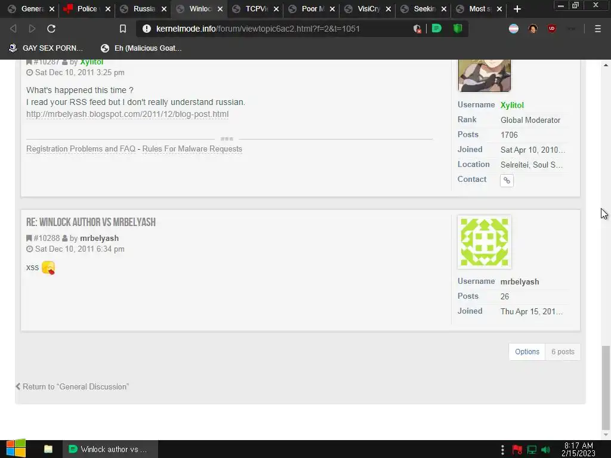Open Xylitol's green username in profile panel

[x=512, y=105]
